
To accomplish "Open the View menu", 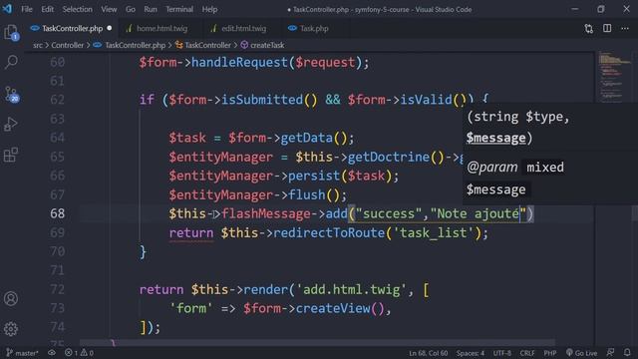I will (x=109, y=9).
